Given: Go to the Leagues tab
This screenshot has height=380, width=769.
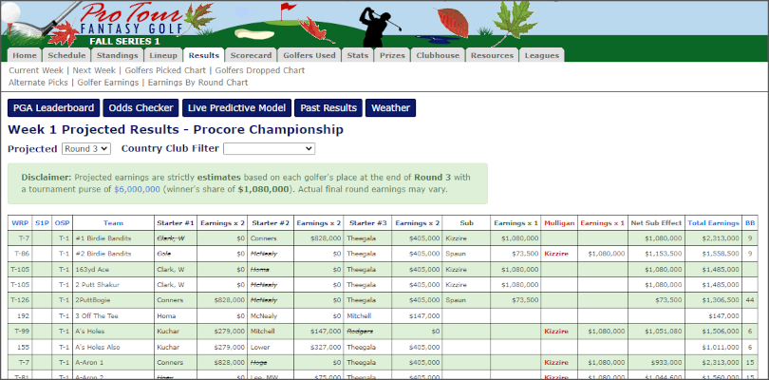Looking at the screenshot, I should (x=541, y=55).
